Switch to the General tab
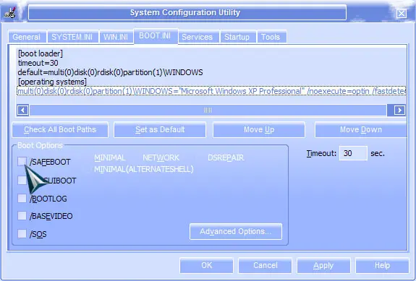 [27, 37]
